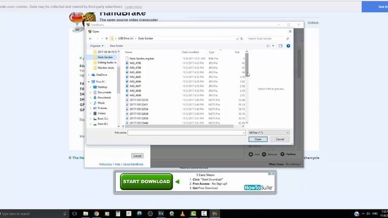Switch to Chrome on the taskbar

[x=96, y=214]
